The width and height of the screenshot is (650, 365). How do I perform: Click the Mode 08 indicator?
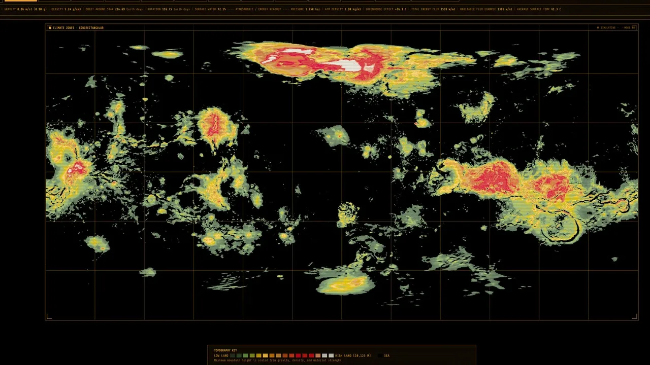pyautogui.click(x=629, y=28)
